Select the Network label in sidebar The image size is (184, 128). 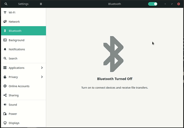[14, 22]
